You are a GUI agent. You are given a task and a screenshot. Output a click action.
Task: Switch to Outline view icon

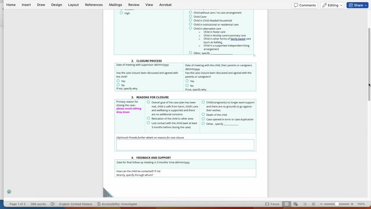[304, 204]
